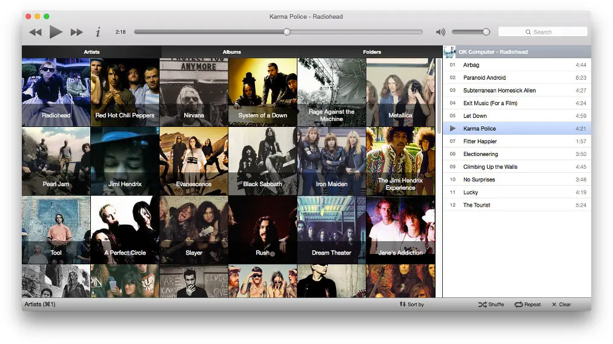The image size is (613, 344).
Task: Open the track info panel
Action: click(x=98, y=32)
